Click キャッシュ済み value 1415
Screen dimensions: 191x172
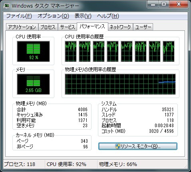click(x=83, y=115)
